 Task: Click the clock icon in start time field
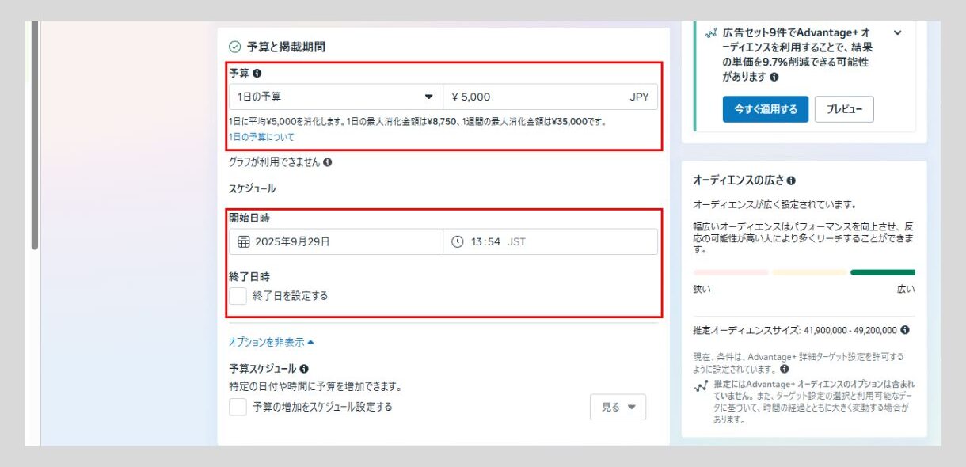(x=457, y=242)
